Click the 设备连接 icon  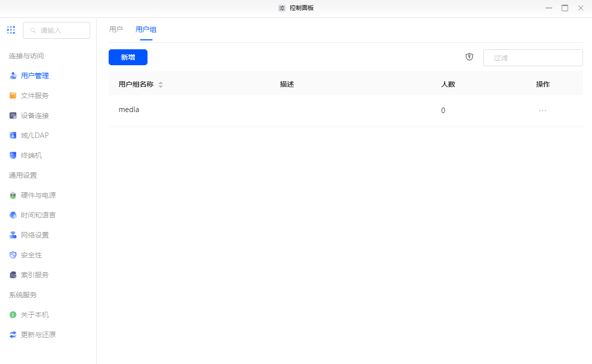click(x=13, y=116)
